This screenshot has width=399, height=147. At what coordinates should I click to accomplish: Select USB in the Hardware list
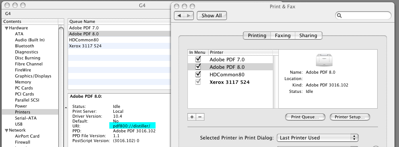point(18,124)
